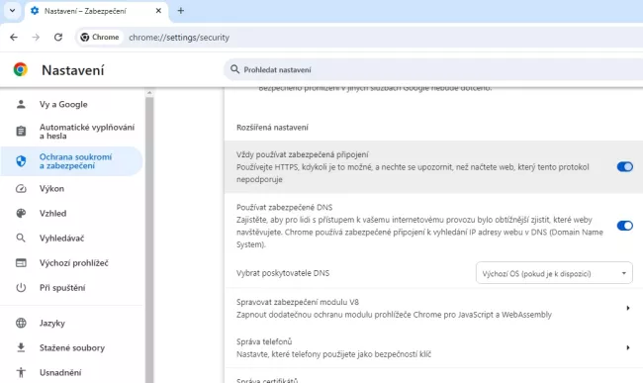Click Spravovat zabezpečení modulu V8 title

pos(298,302)
